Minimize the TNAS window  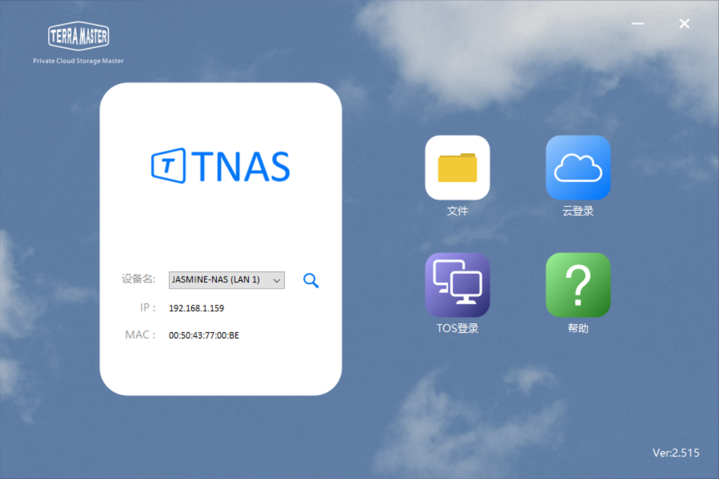coord(638,24)
